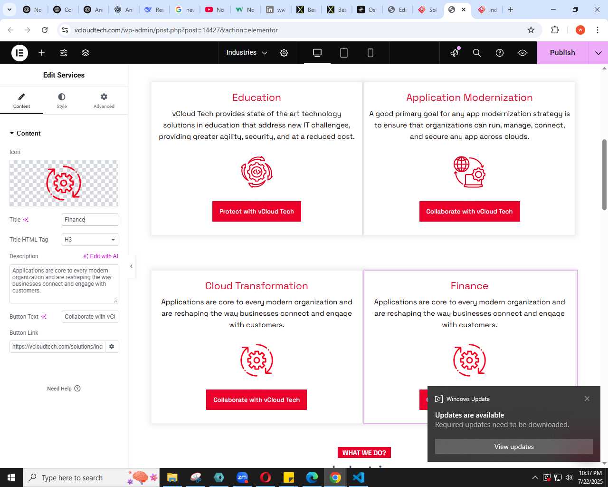Click View updates in Windows Update notification
Image resolution: width=608 pixels, height=487 pixels.
pos(514,447)
